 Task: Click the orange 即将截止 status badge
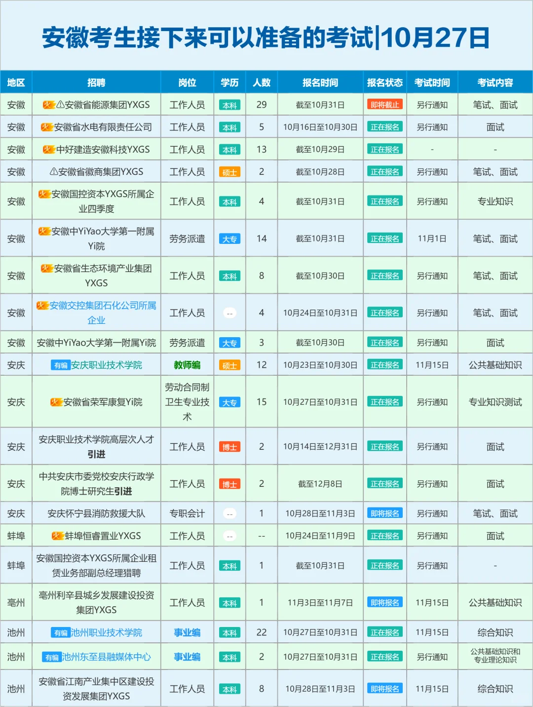click(x=384, y=104)
